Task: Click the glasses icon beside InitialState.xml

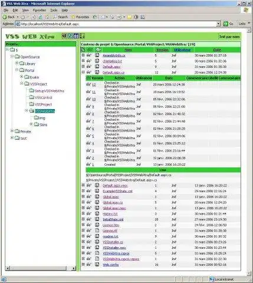Action: (89, 219)
